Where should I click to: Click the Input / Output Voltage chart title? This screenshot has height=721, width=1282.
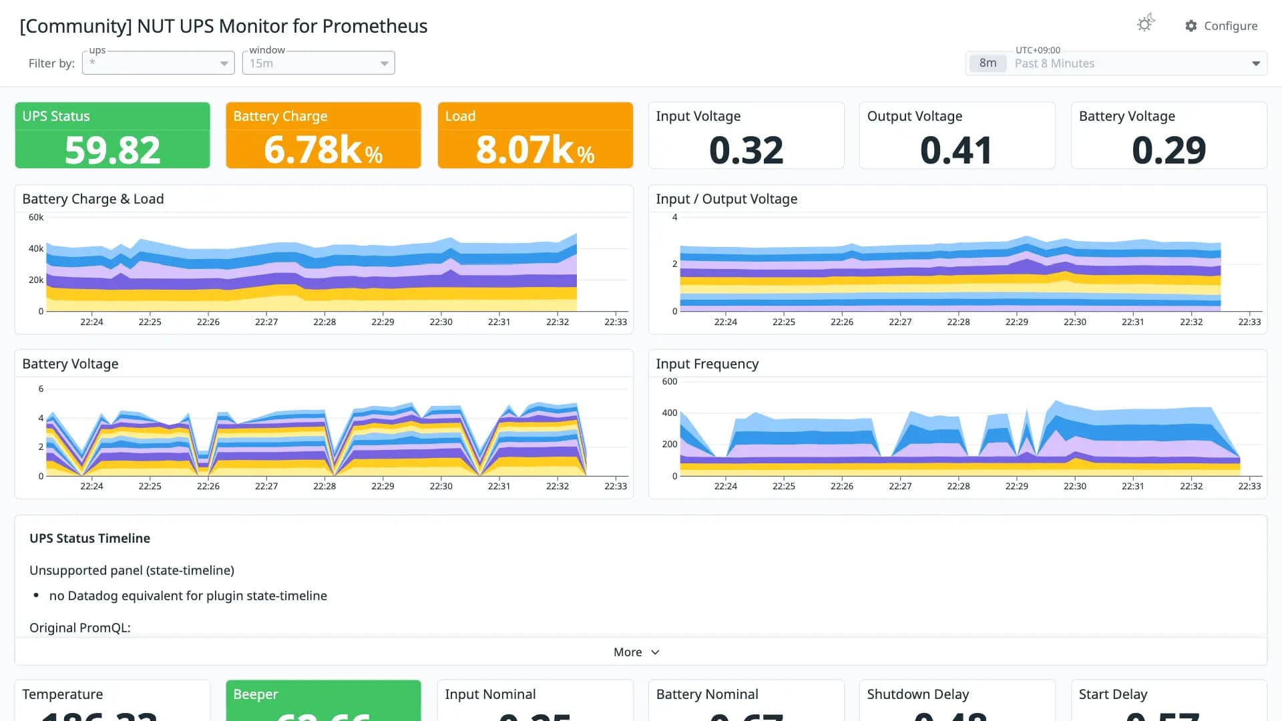[726, 199]
